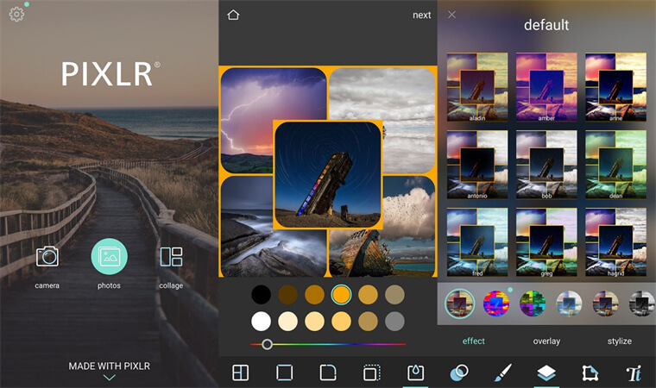Open photos with the teal round button
Viewport: 656px width, 388px height.
click(x=110, y=256)
